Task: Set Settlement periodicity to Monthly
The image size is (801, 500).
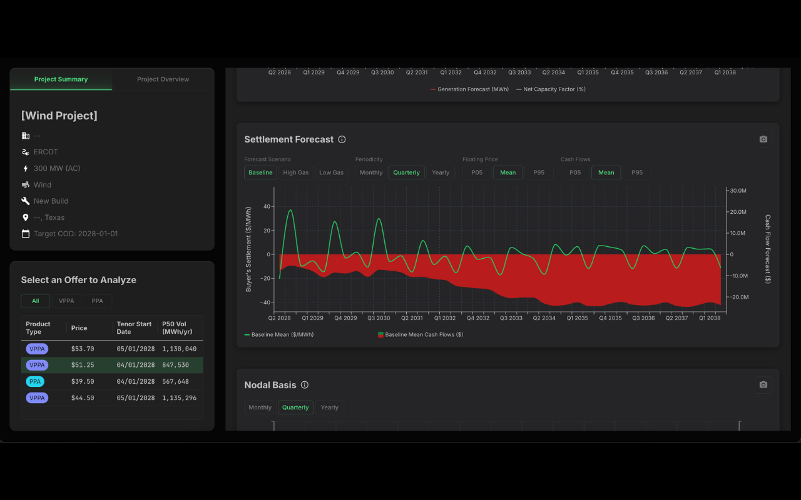Action: click(371, 172)
